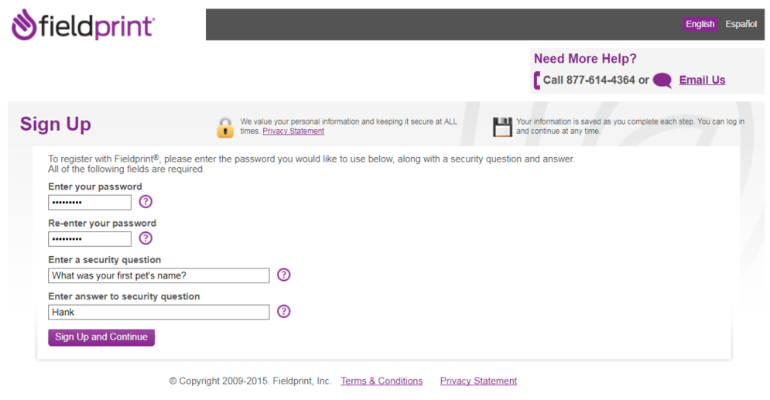Click the security answer field containing Hank

coord(159,312)
